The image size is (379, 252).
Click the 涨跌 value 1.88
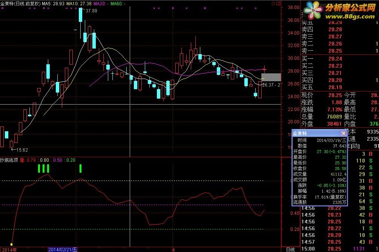(x=337, y=102)
